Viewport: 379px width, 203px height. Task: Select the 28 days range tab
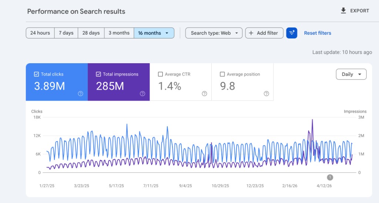[x=91, y=33]
